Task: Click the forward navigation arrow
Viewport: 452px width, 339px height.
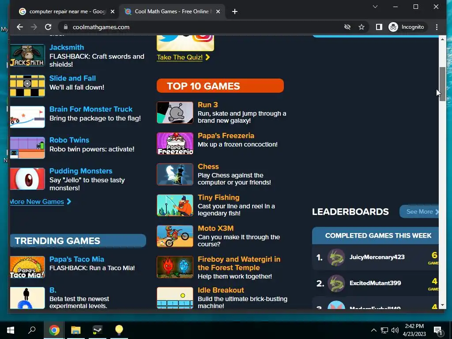Action: click(34, 27)
